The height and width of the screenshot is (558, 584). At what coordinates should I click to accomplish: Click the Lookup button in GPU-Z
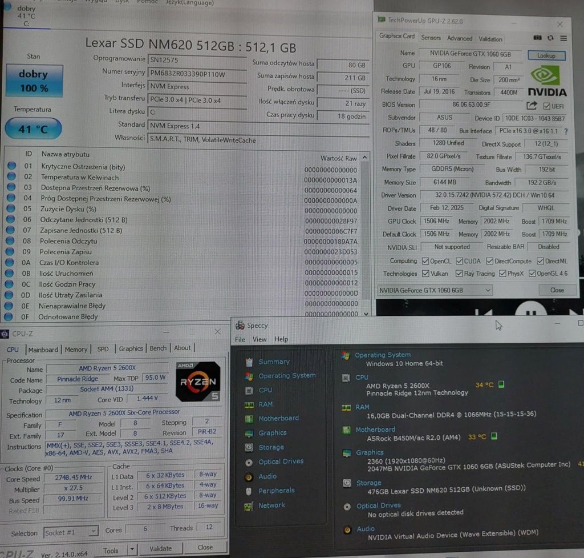546,55
